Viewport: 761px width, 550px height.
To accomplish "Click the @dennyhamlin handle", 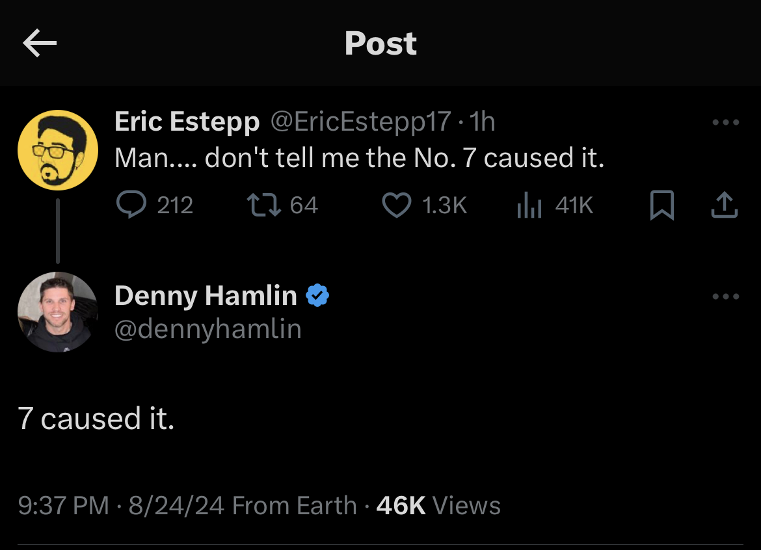I will click(x=207, y=329).
